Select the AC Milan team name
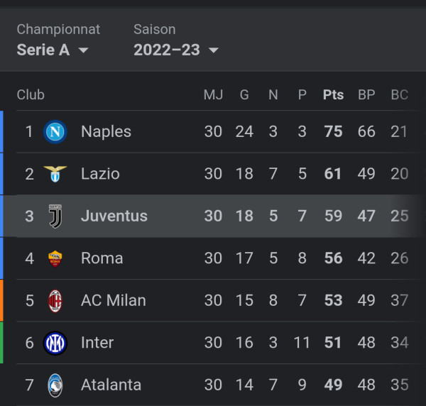The height and width of the screenshot is (406, 426). tap(113, 300)
